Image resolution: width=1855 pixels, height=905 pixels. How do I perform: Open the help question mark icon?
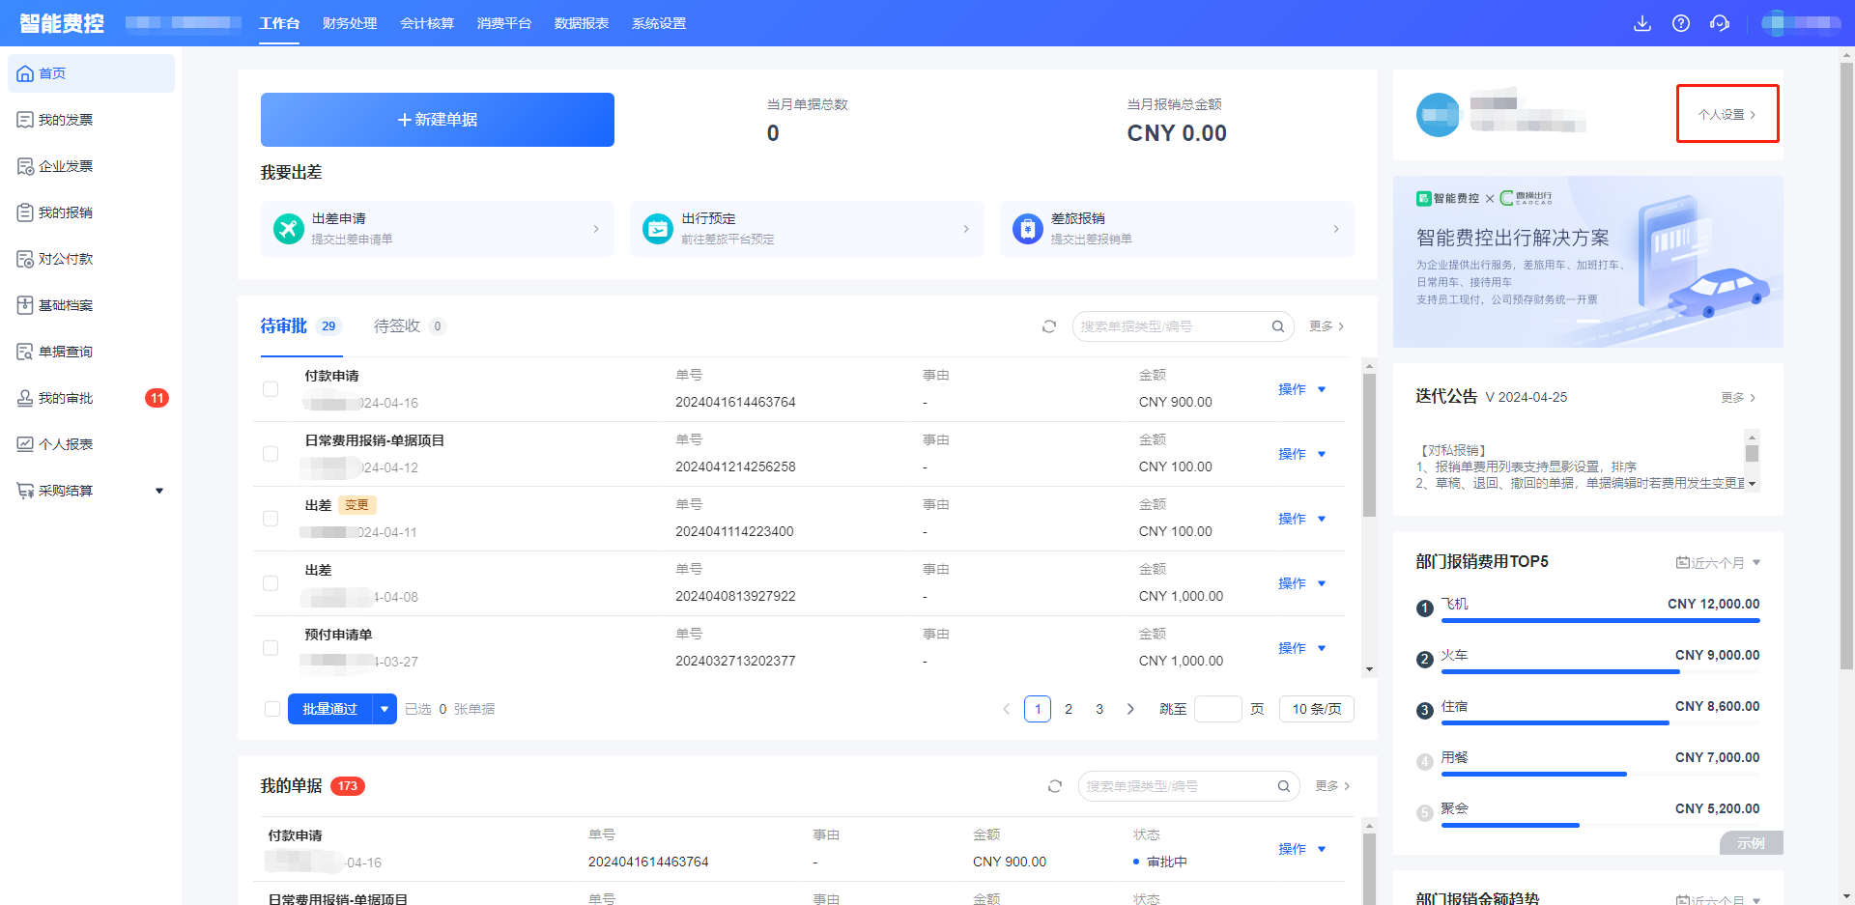point(1681,23)
